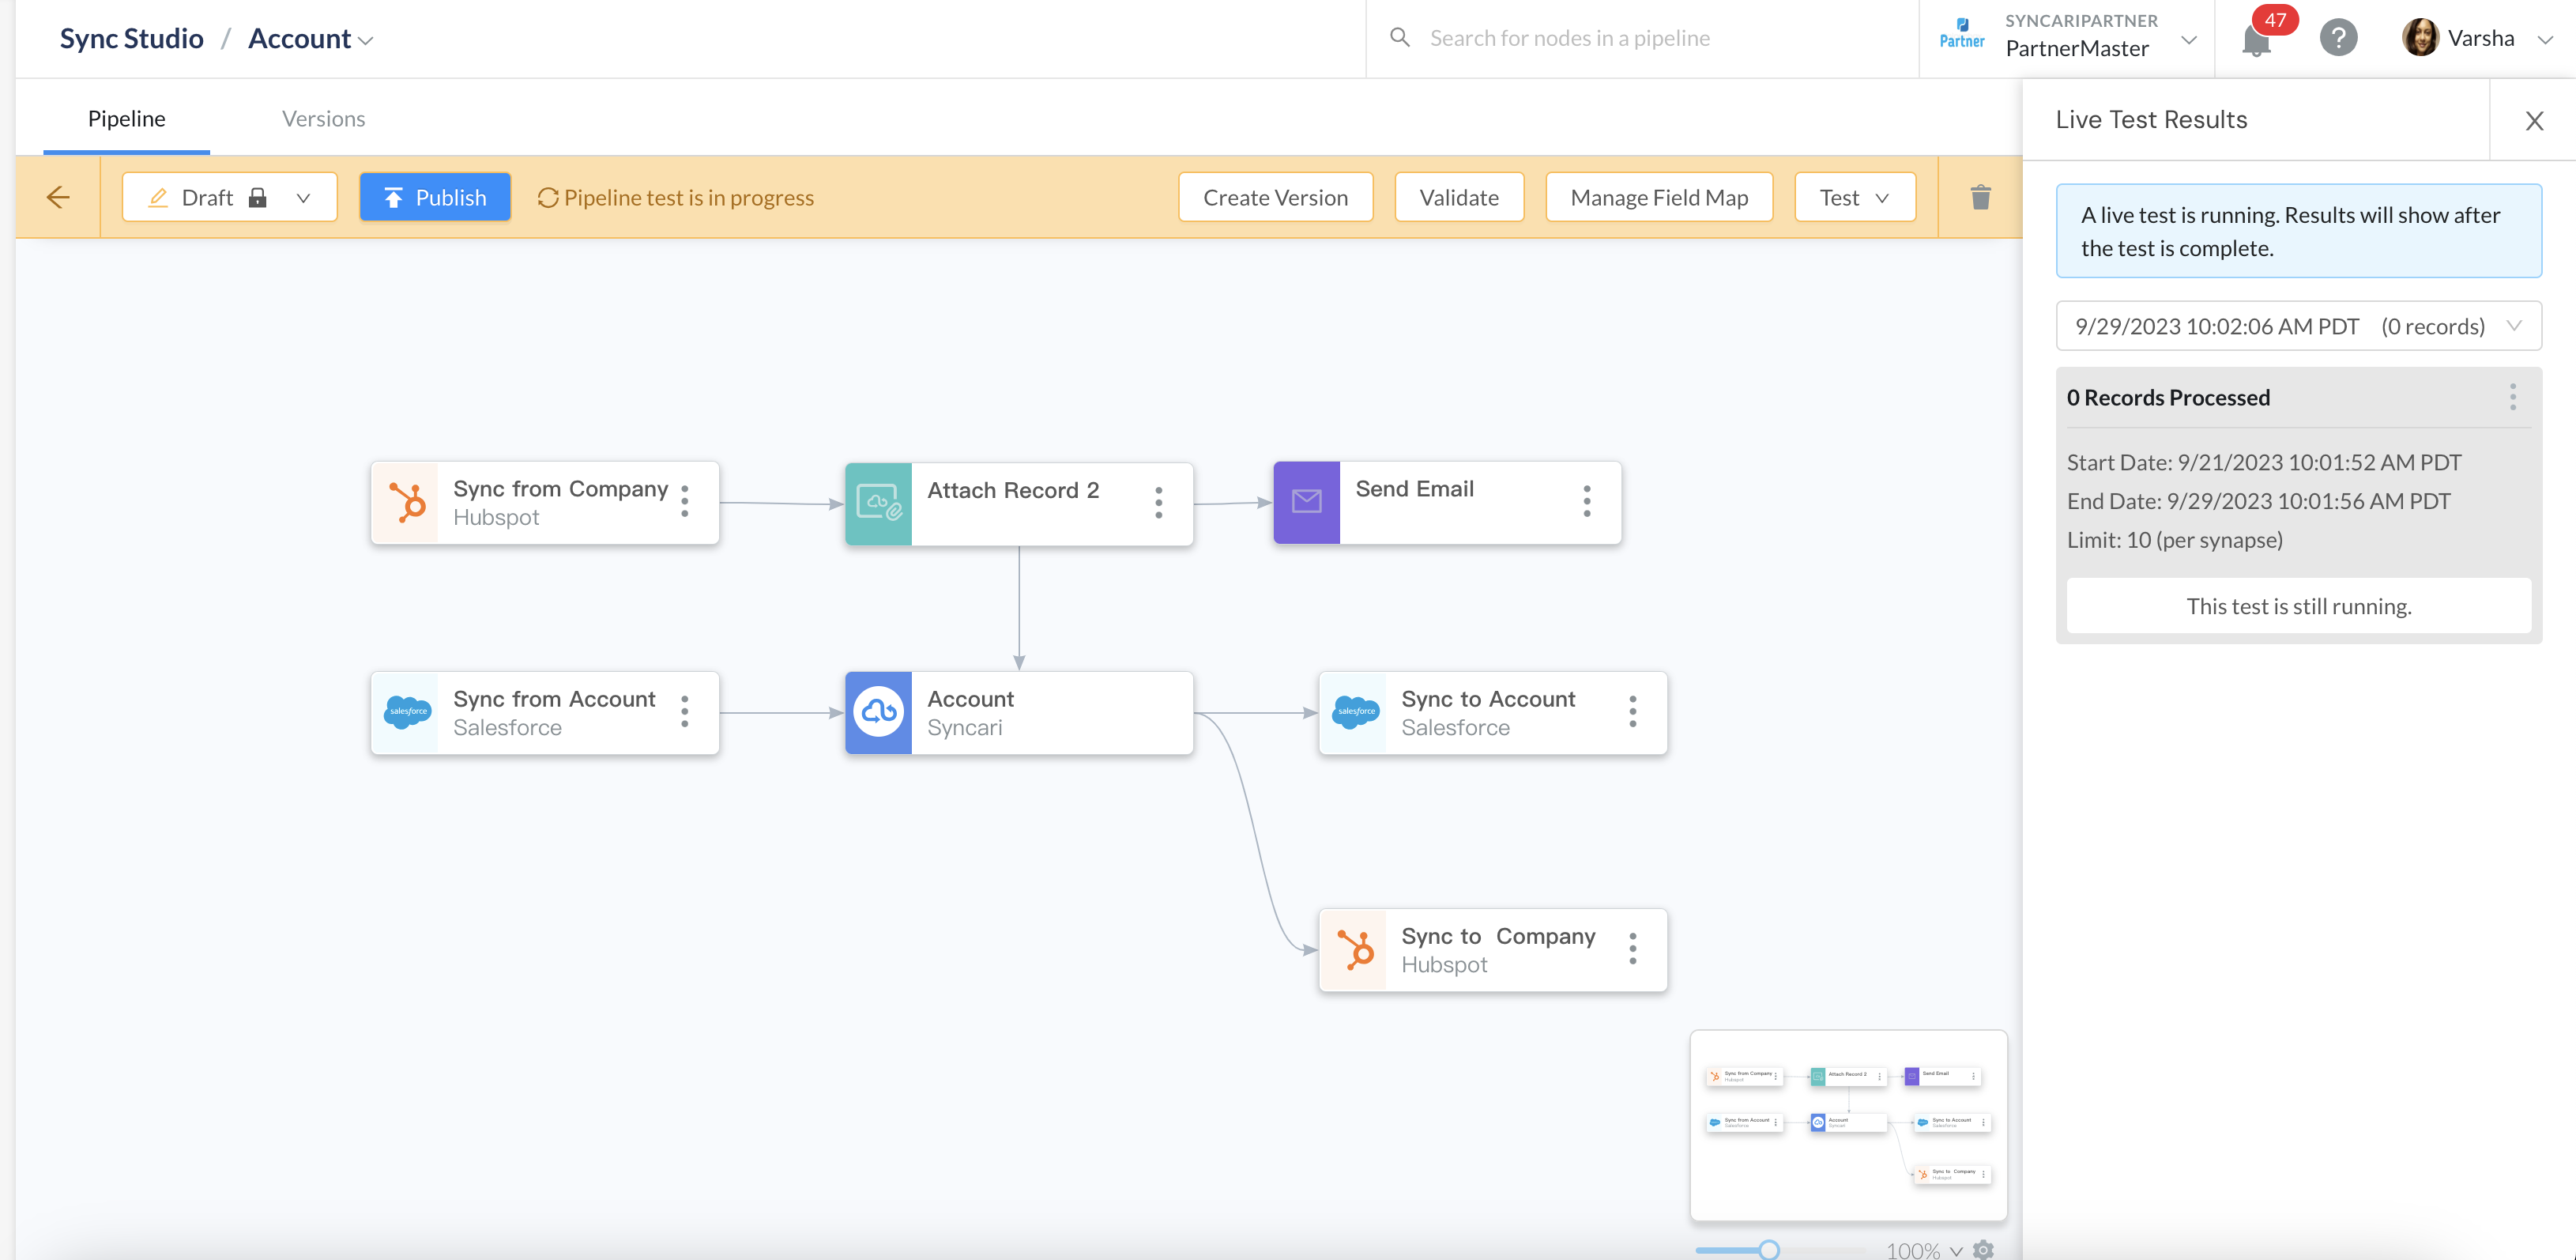
Task: Open options menu for Sync to Company node
Action: 1633,948
